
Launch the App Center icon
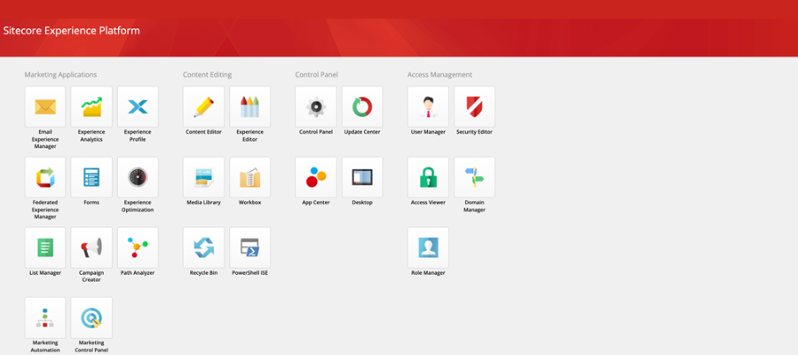point(316,177)
